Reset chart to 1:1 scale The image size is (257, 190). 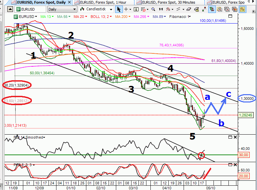[x=161, y=9]
